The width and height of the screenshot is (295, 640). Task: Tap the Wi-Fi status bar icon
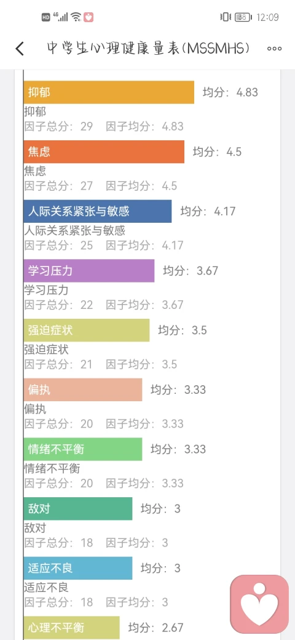[76, 17]
